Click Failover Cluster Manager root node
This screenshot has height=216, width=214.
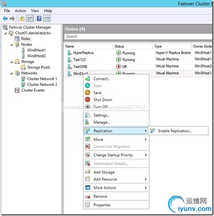pos(30,27)
